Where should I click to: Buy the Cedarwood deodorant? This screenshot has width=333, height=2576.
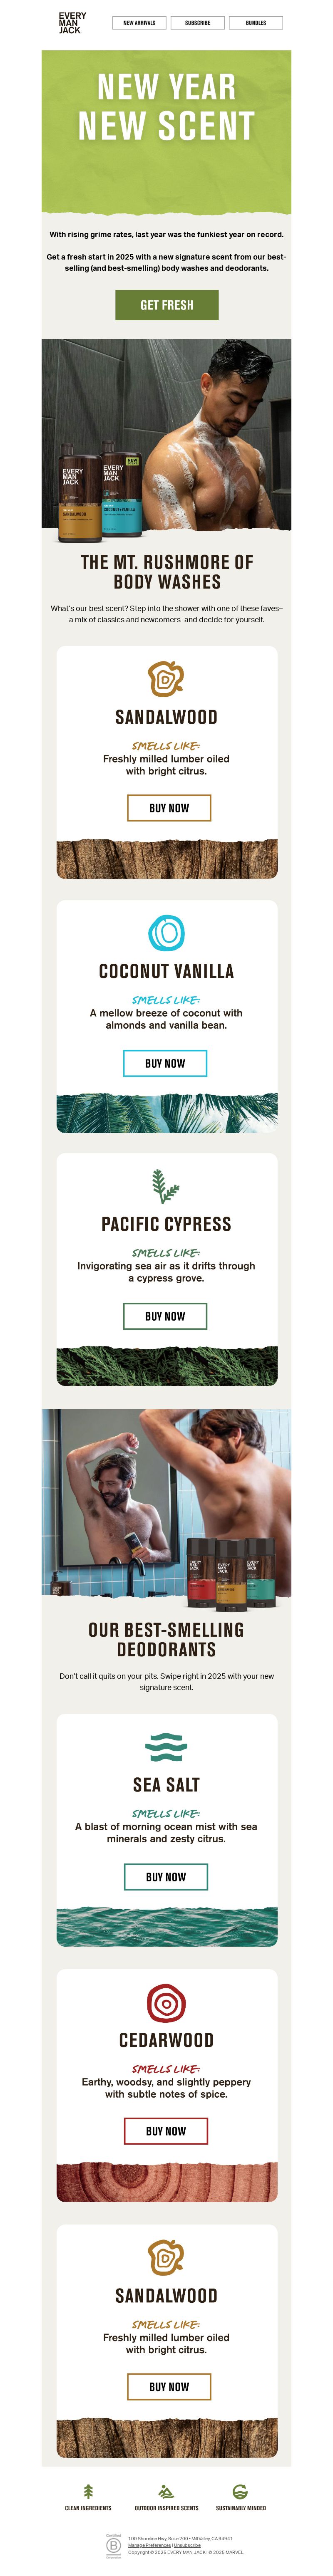pos(166,2131)
